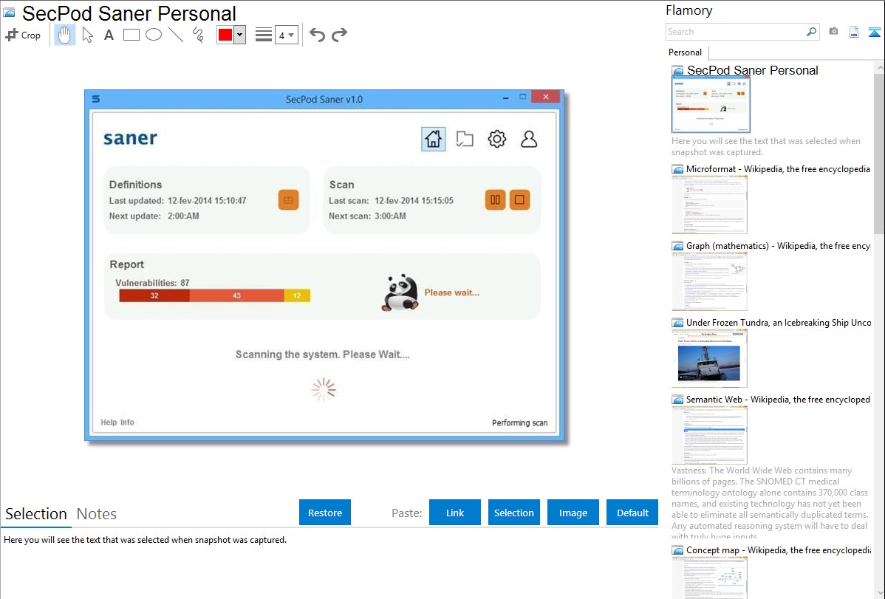Select the arrow pointer tool
885x599 pixels.
[87, 35]
